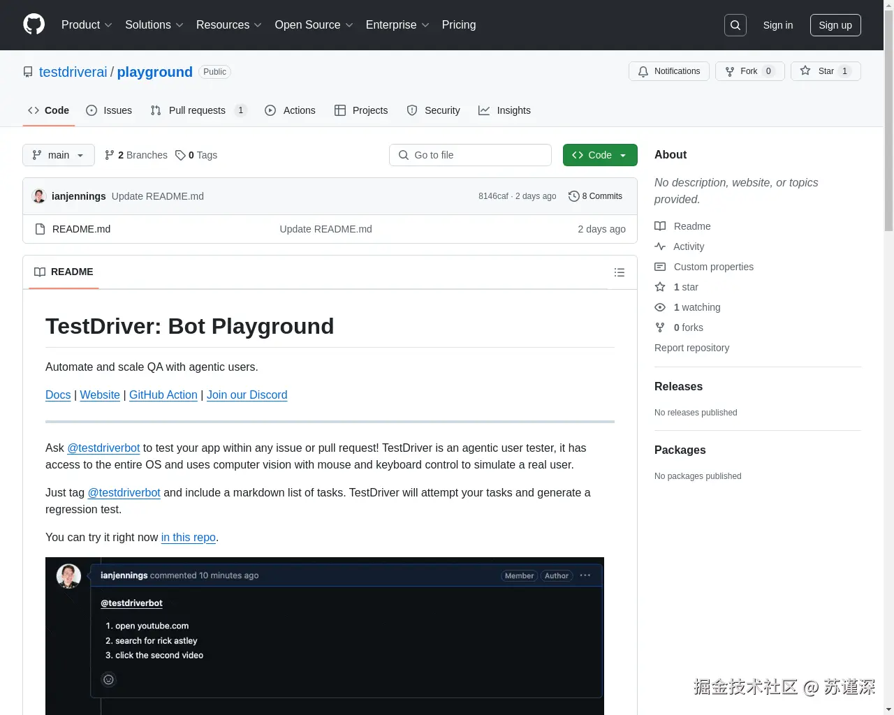This screenshot has width=894, height=715.
Task: Open the testdriverai owner link
Action: pyautogui.click(x=73, y=72)
